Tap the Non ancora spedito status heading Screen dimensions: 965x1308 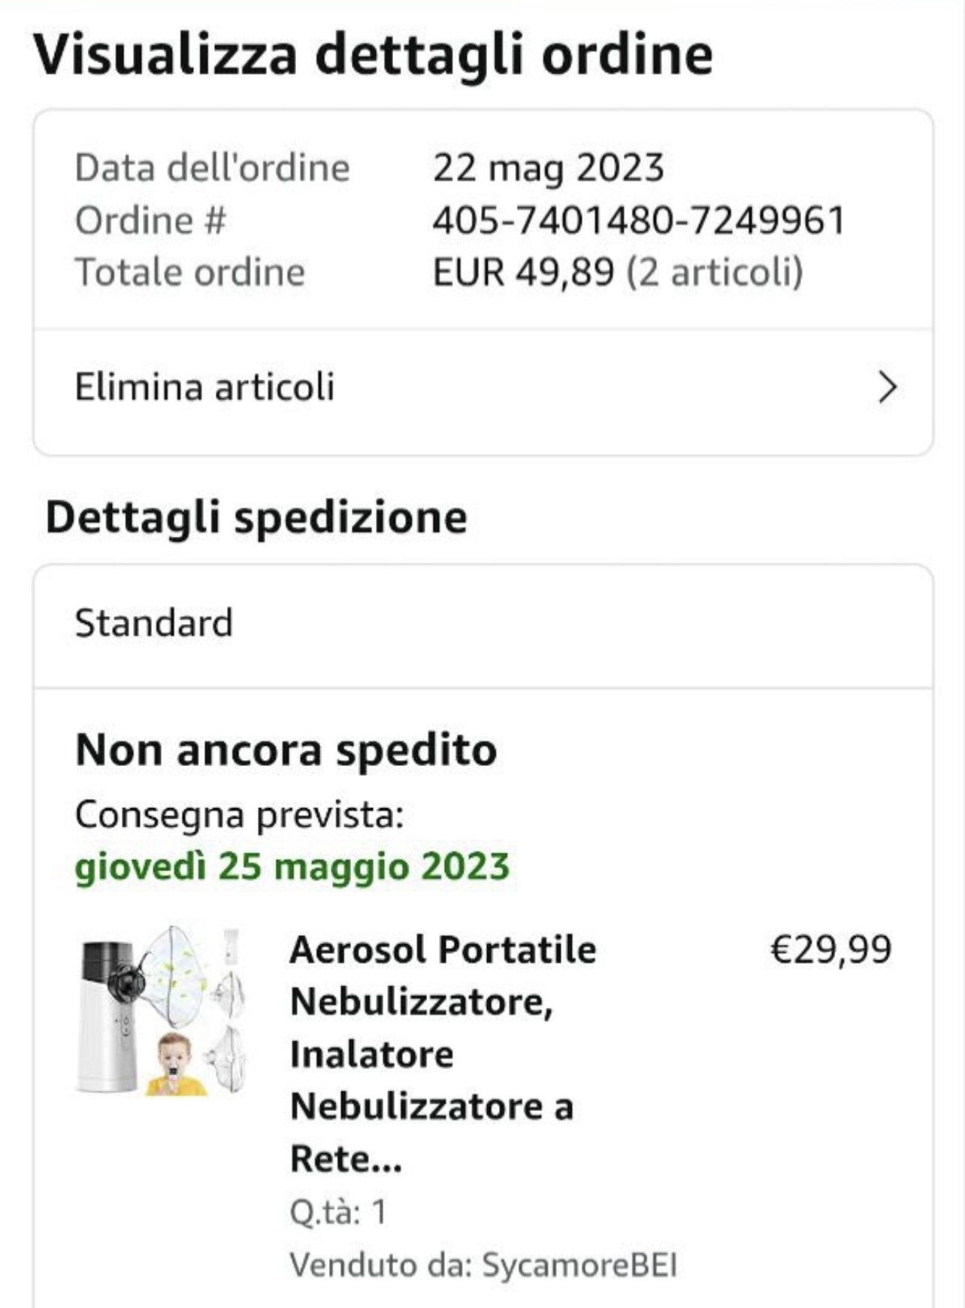pyautogui.click(x=286, y=750)
